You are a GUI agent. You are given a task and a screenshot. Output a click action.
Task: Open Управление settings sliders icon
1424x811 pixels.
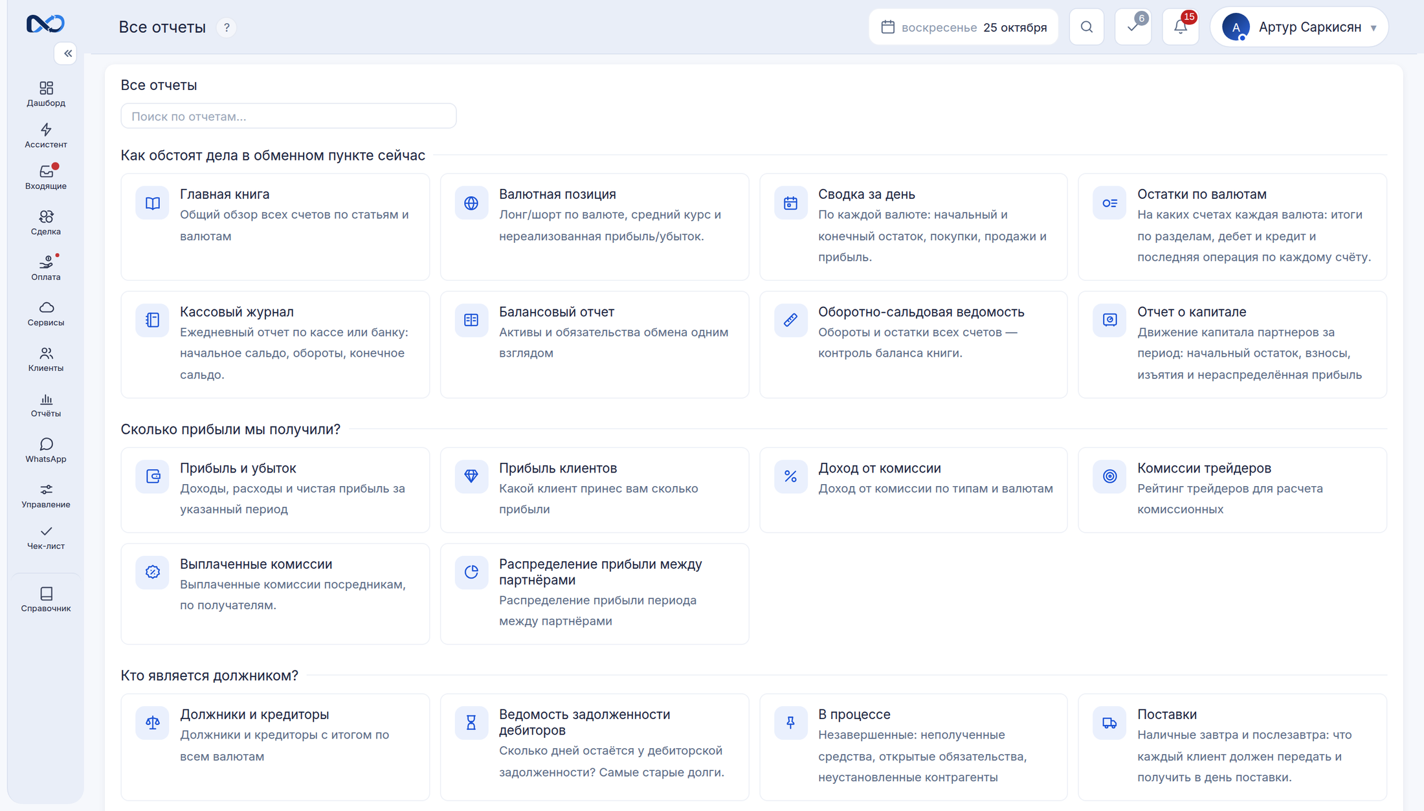tap(46, 495)
